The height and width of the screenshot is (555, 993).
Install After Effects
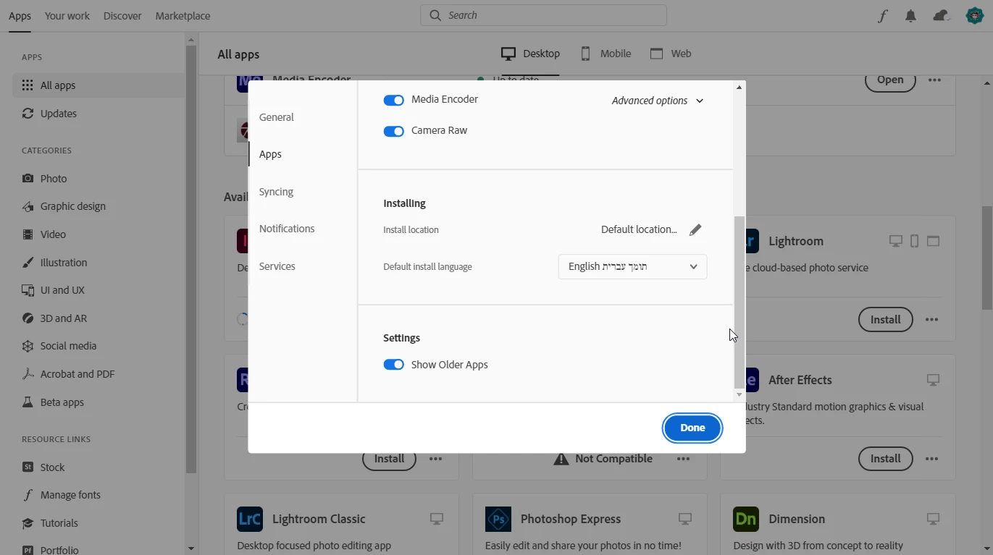885,459
